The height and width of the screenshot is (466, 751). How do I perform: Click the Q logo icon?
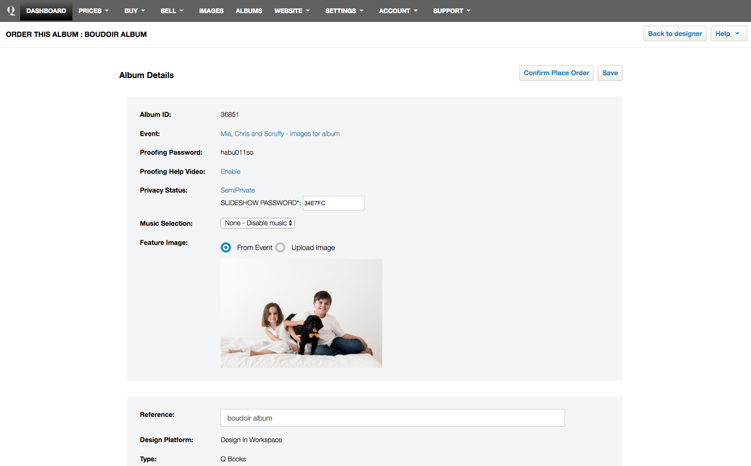11,10
